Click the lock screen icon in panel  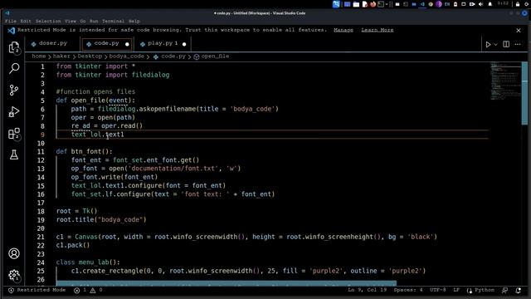(x=518, y=4)
